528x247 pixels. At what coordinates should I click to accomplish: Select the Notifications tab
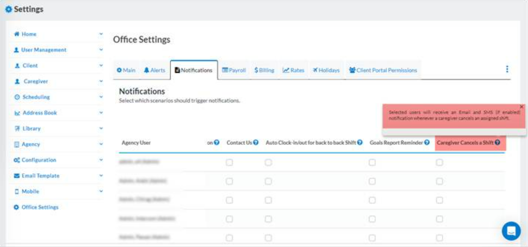[194, 70]
